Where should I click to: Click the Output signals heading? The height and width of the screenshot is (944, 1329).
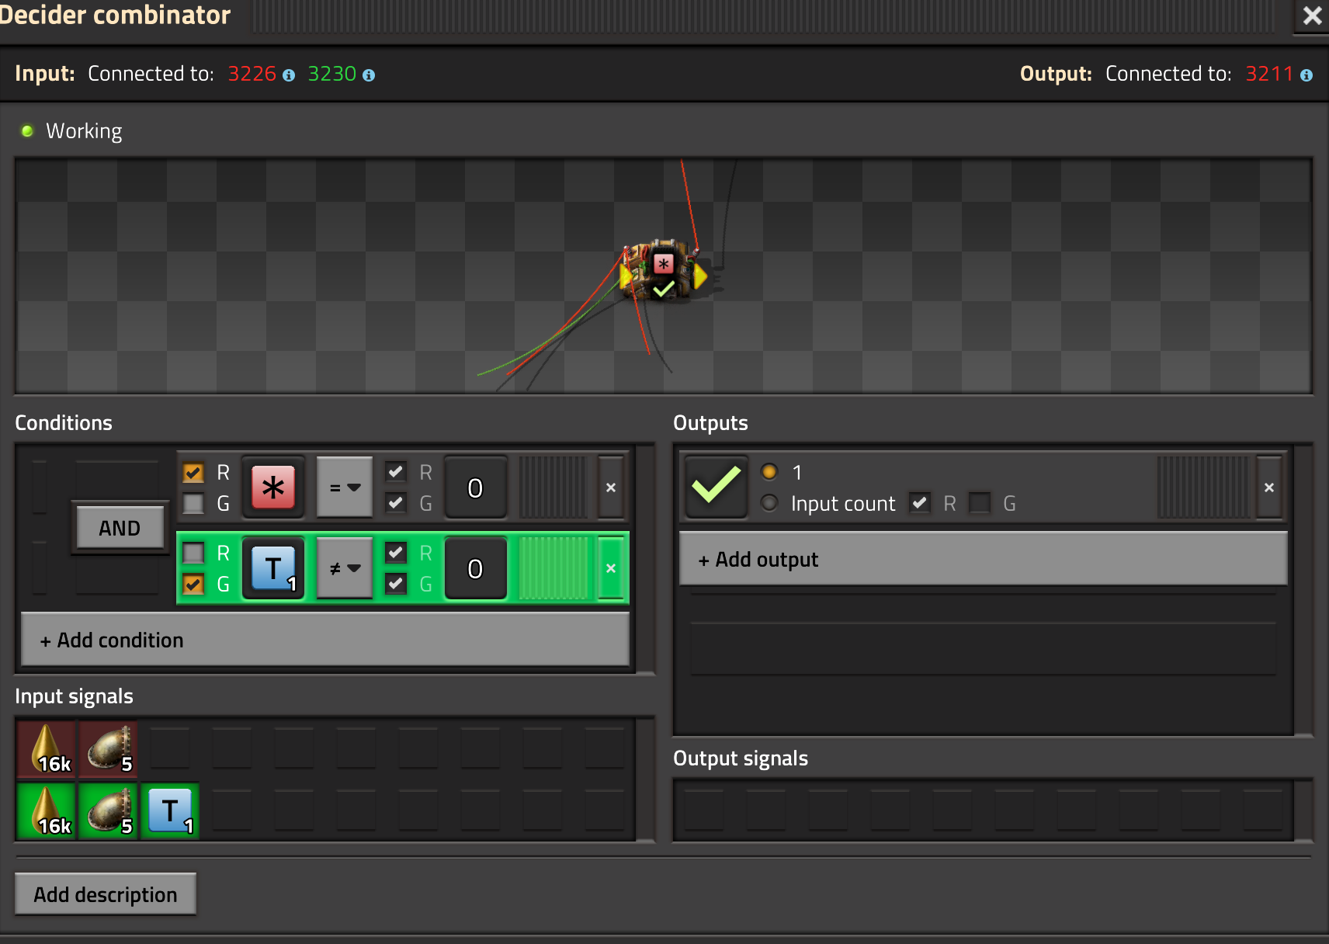[x=741, y=758]
